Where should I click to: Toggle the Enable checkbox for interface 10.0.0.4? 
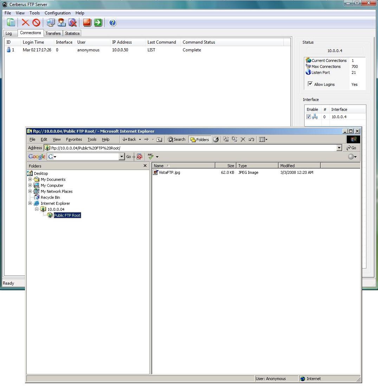[308, 117]
